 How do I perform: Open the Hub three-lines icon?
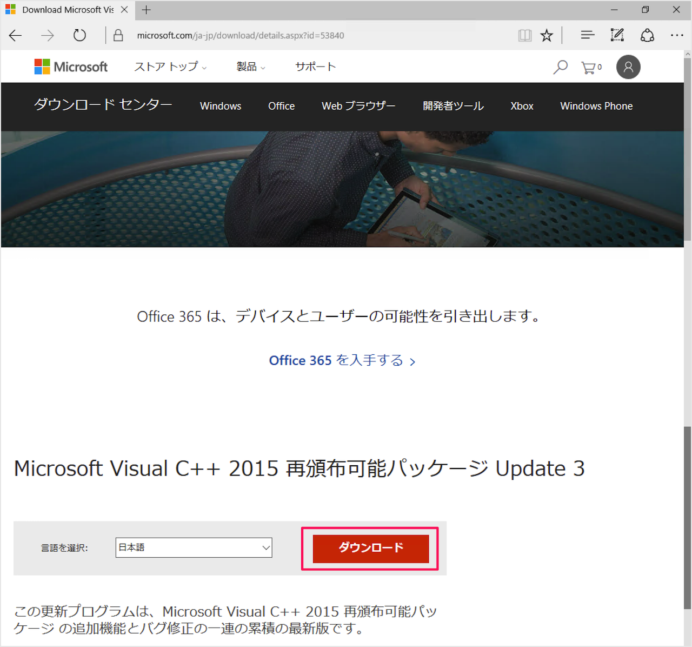pos(587,36)
